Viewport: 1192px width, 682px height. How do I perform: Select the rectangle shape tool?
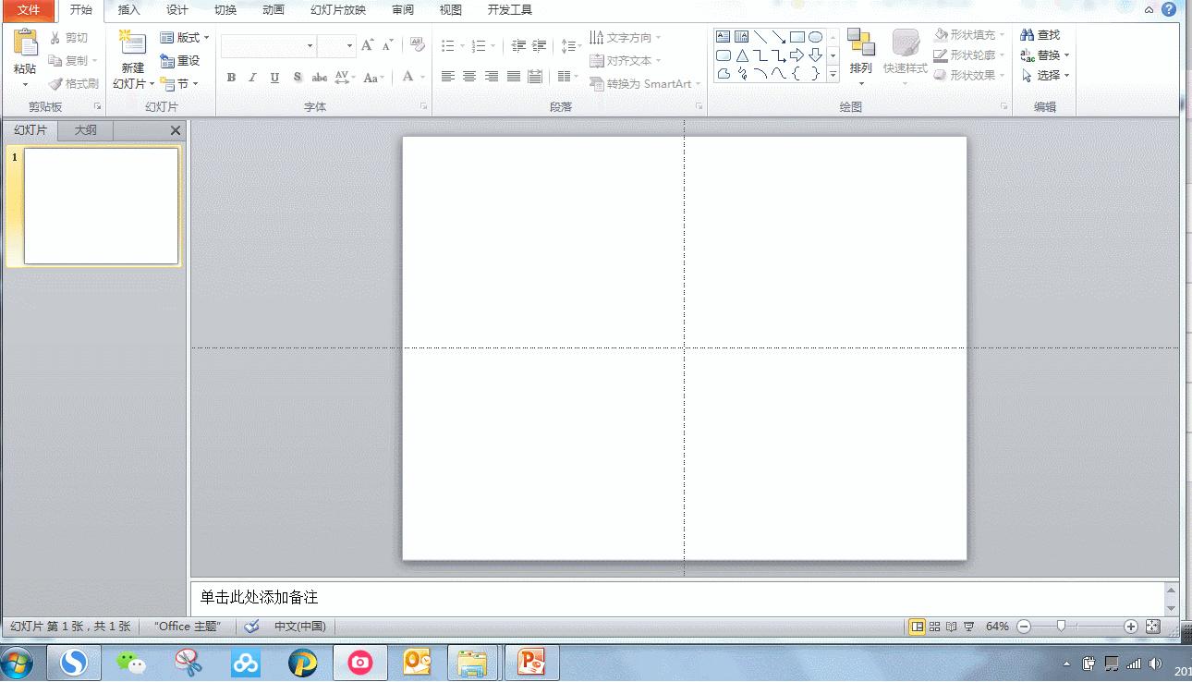pos(797,37)
